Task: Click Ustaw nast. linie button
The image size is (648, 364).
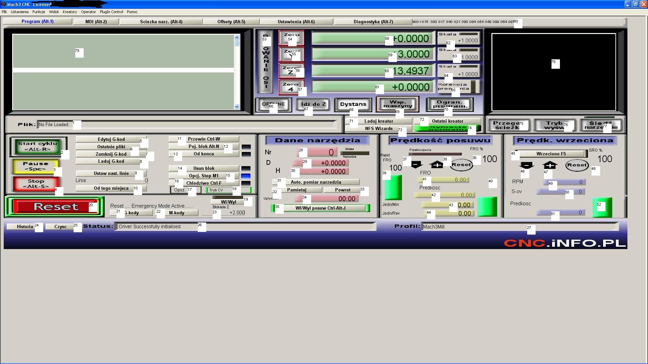Action: coord(111,173)
